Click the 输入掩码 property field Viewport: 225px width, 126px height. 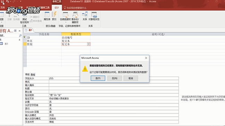pyautogui.click(x=114, y=85)
